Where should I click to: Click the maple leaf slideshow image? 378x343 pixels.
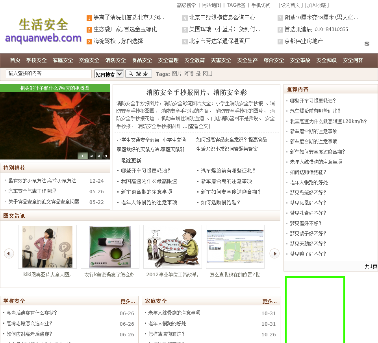tap(55, 126)
